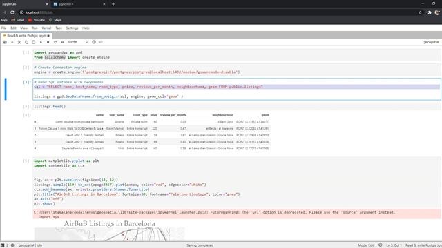The width and height of the screenshot is (442, 248).
Task: Open the File menu
Action: point(3,28)
